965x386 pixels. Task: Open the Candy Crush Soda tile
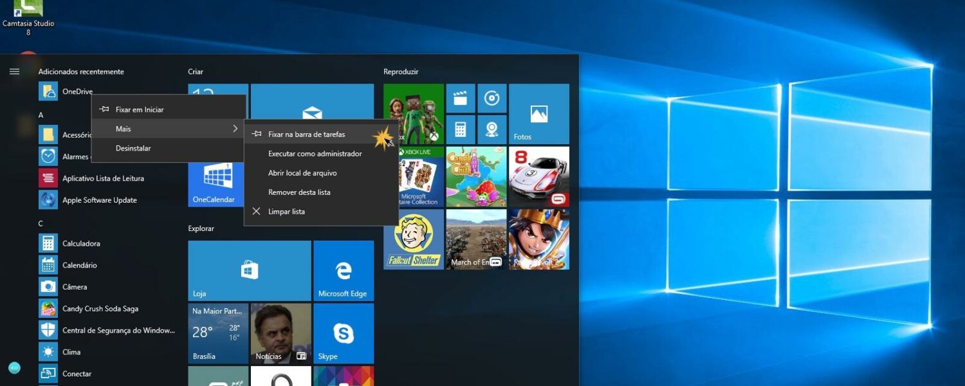click(x=477, y=177)
